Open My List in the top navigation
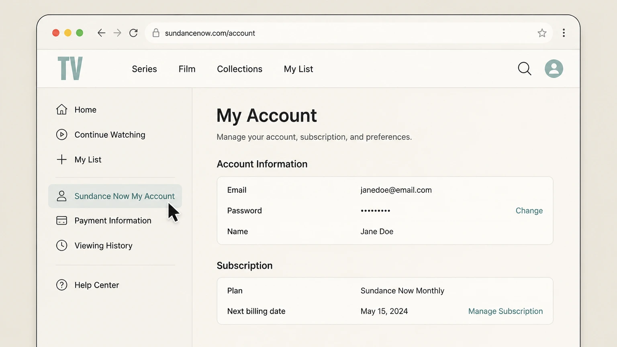The height and width of the screenshot is (347, 617). (x=298, y=69)
